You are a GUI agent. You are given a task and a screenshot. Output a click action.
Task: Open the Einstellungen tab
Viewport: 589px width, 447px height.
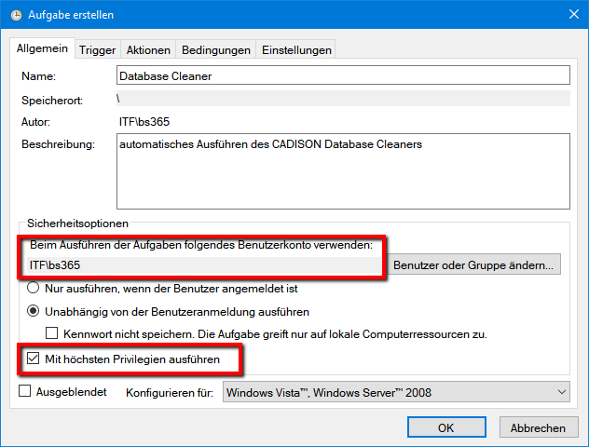[296, 50]
